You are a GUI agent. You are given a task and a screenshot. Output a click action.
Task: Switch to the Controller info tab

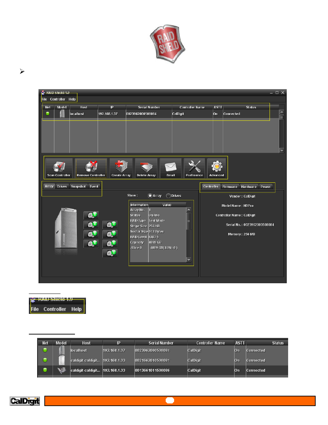click(211, 187)
